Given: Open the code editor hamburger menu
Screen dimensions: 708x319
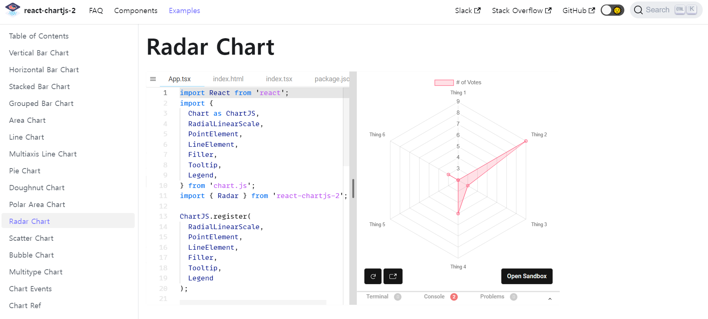Looking at the screenshot, I should (x=153, y=79).
